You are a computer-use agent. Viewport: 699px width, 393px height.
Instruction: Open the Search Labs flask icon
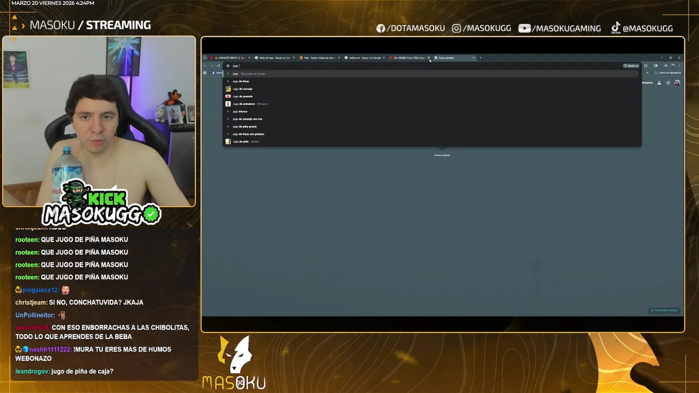point(659,82)
